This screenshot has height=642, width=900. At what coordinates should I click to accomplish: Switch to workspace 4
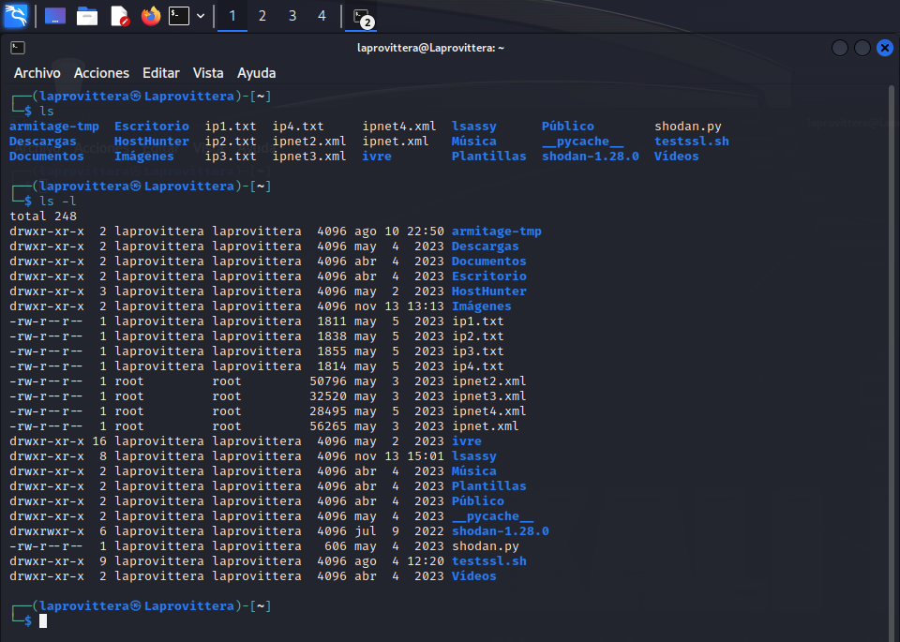click(322, 16)
